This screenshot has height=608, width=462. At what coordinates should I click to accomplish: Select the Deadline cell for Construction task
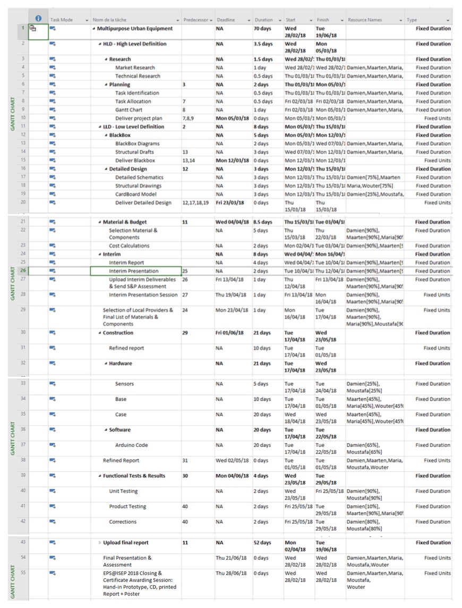232,333
